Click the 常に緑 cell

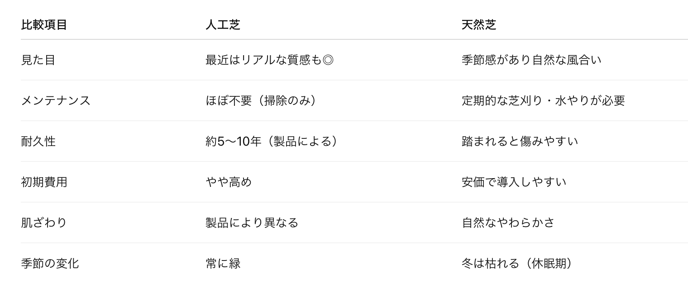223,263
